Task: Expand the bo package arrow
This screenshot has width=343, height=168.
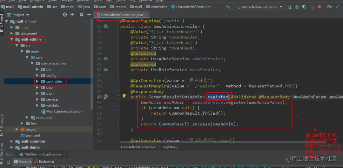Action: (x=37, y=69)
